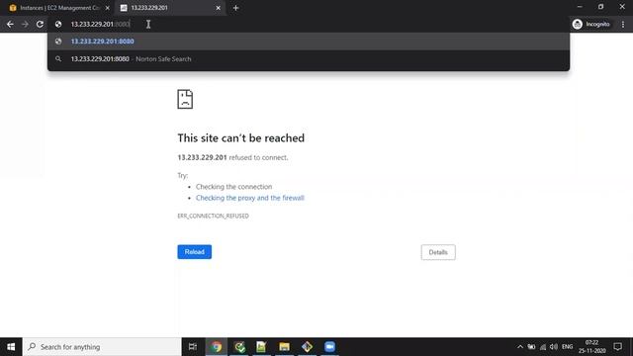Show hidden system tray icons
633x356 pixels.
click(520, 347)
